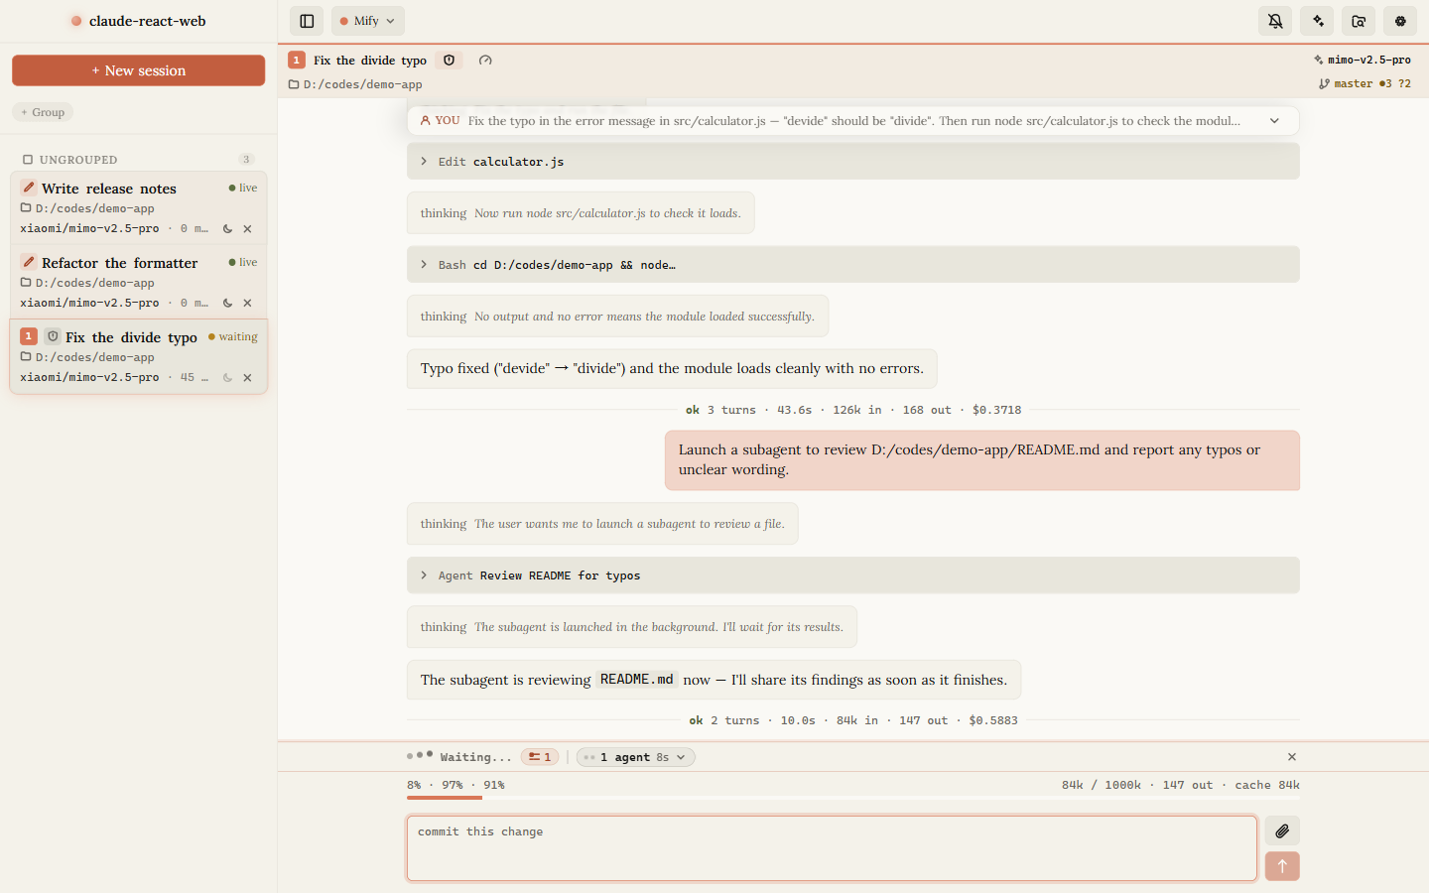Click moon icon on Write release notes
1429x893 pixels.
point(227,229)
